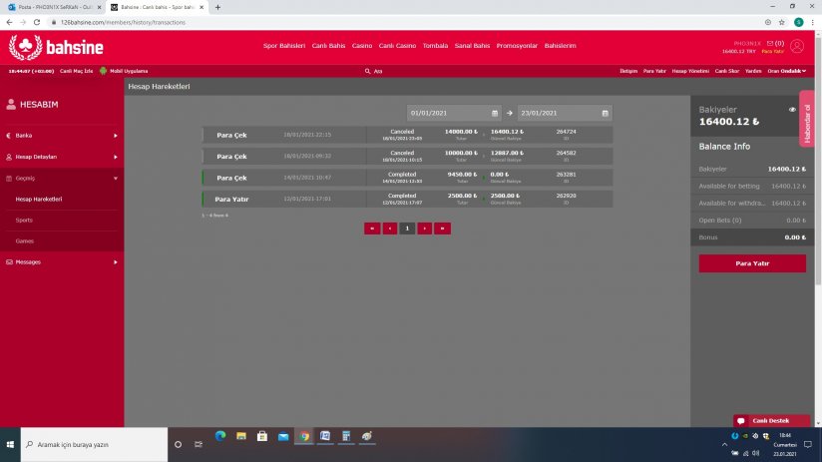
Task: Open İletişim link in secondary bar
Action: click(628, 71)
